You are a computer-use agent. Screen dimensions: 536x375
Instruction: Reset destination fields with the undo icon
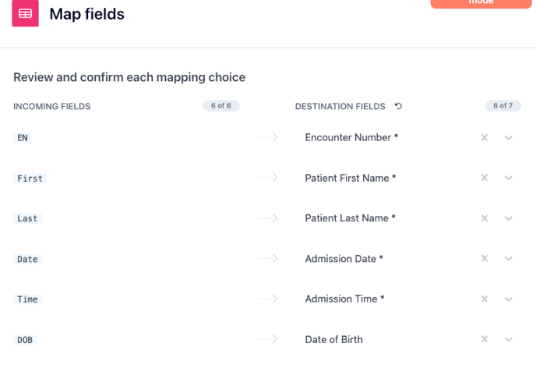[x=398, y=106]
